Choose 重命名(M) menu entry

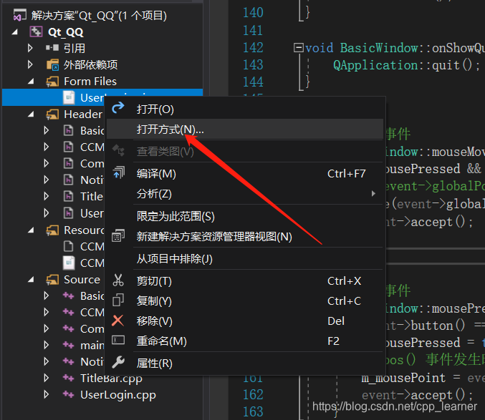pyautogui.click(x=245, y=341)
